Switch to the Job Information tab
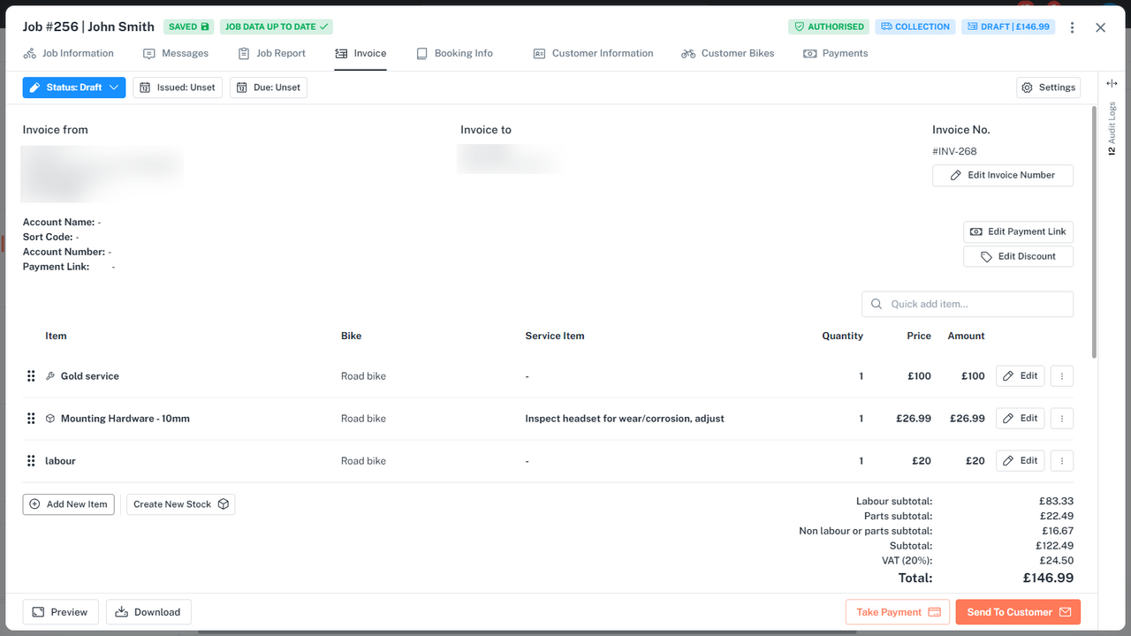 click(x=69, y=54)
